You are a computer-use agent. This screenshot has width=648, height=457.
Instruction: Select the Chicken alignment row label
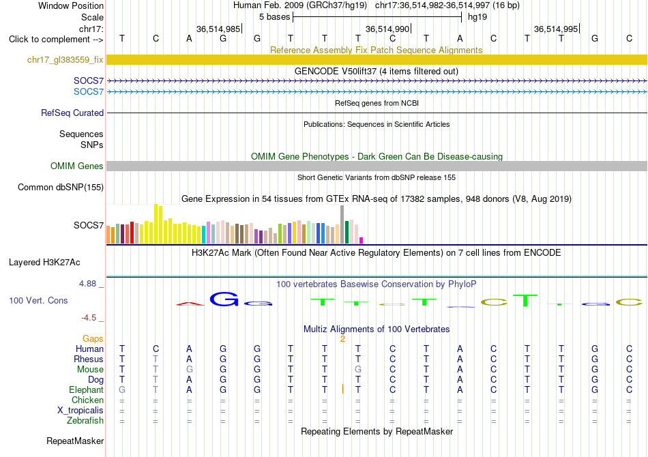coord(87,400)
